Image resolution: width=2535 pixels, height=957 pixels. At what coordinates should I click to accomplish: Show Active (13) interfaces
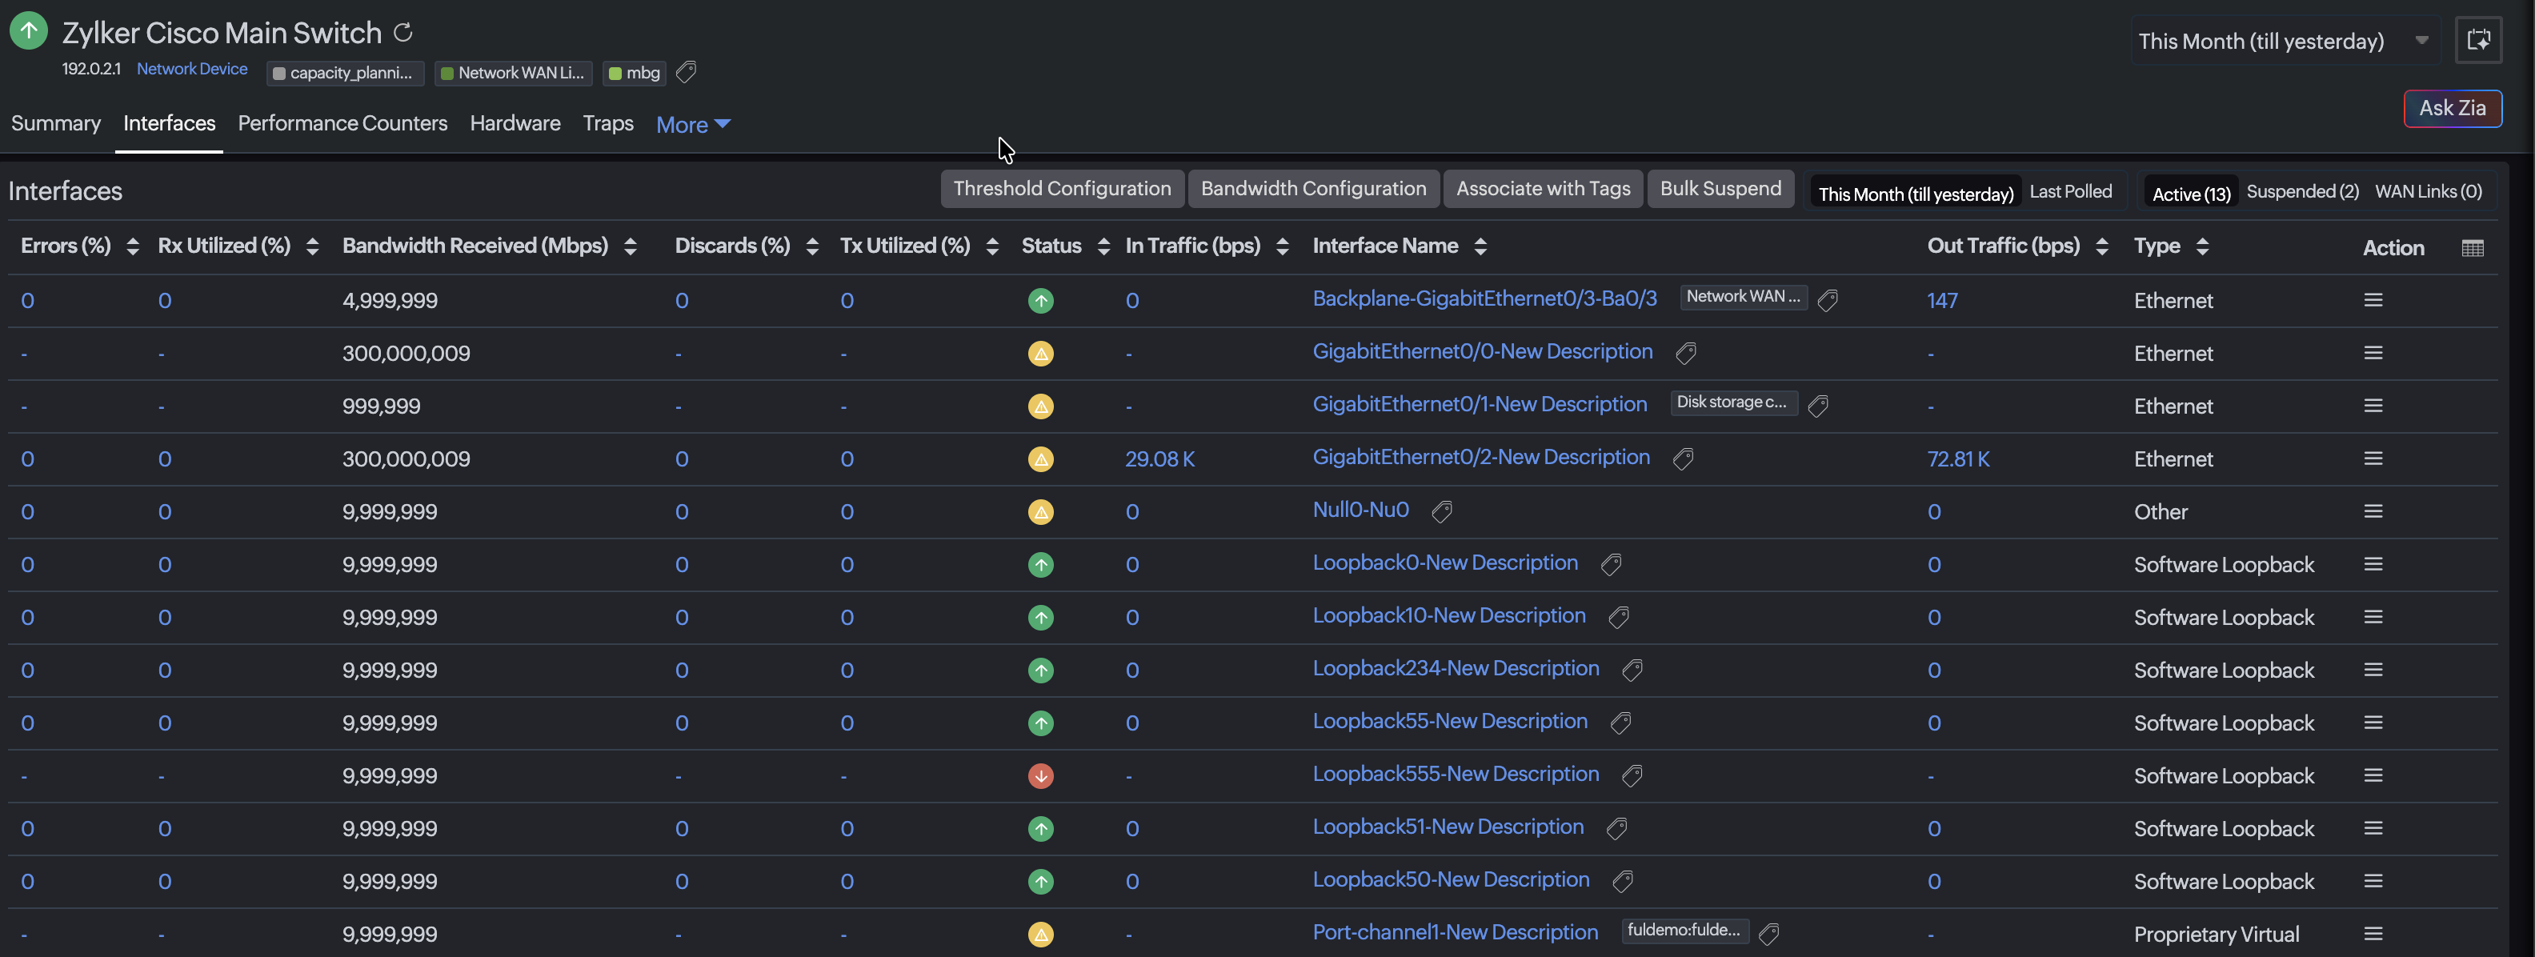(2191, 193)
